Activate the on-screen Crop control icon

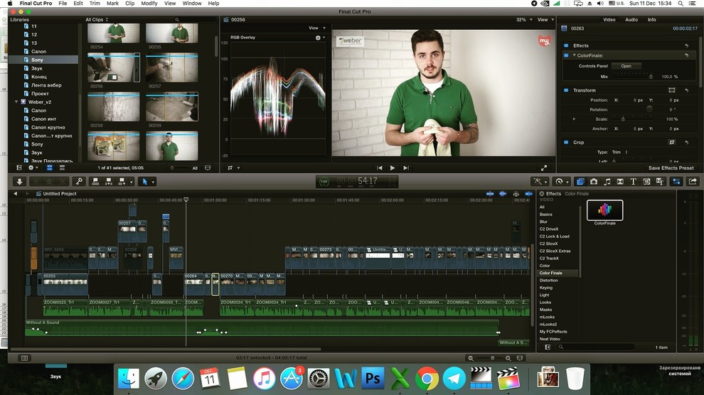(x=671, y=142)
